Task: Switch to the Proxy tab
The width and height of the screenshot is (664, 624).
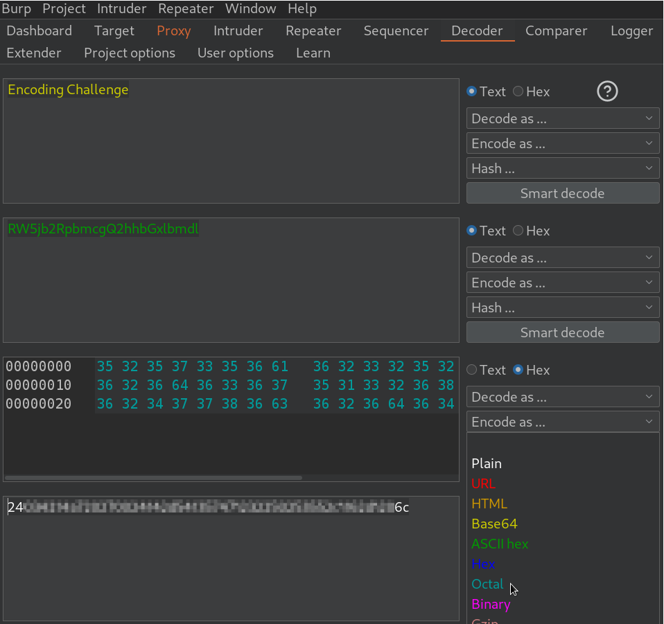Action: tap(173, 31)
